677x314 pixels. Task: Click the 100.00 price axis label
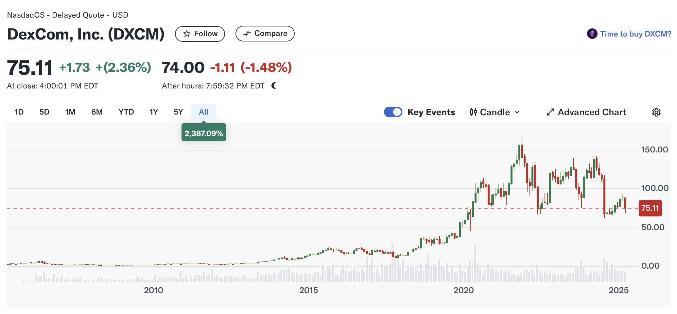pyautogui.click(x=655, y=188)
